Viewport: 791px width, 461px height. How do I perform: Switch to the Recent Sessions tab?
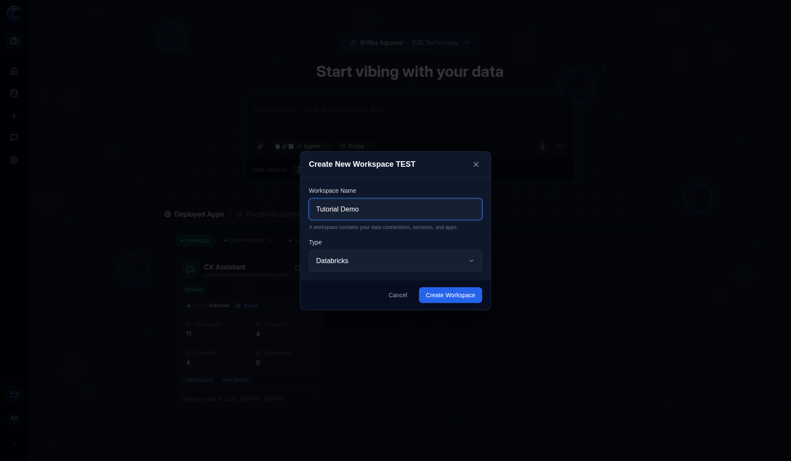point(268,214)
